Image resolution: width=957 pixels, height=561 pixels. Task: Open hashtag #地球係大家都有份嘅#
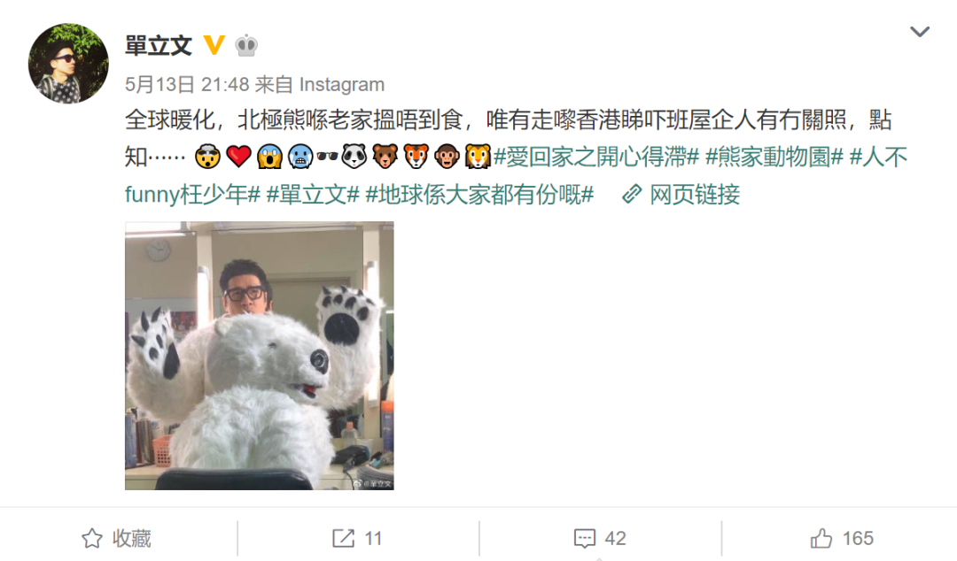click(x=479, y=195)
